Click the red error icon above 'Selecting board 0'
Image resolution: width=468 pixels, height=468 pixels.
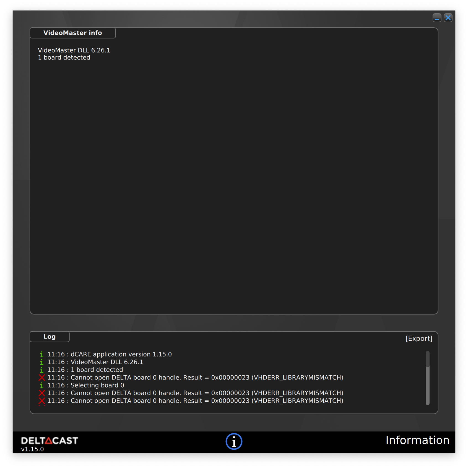coord(42,378)
